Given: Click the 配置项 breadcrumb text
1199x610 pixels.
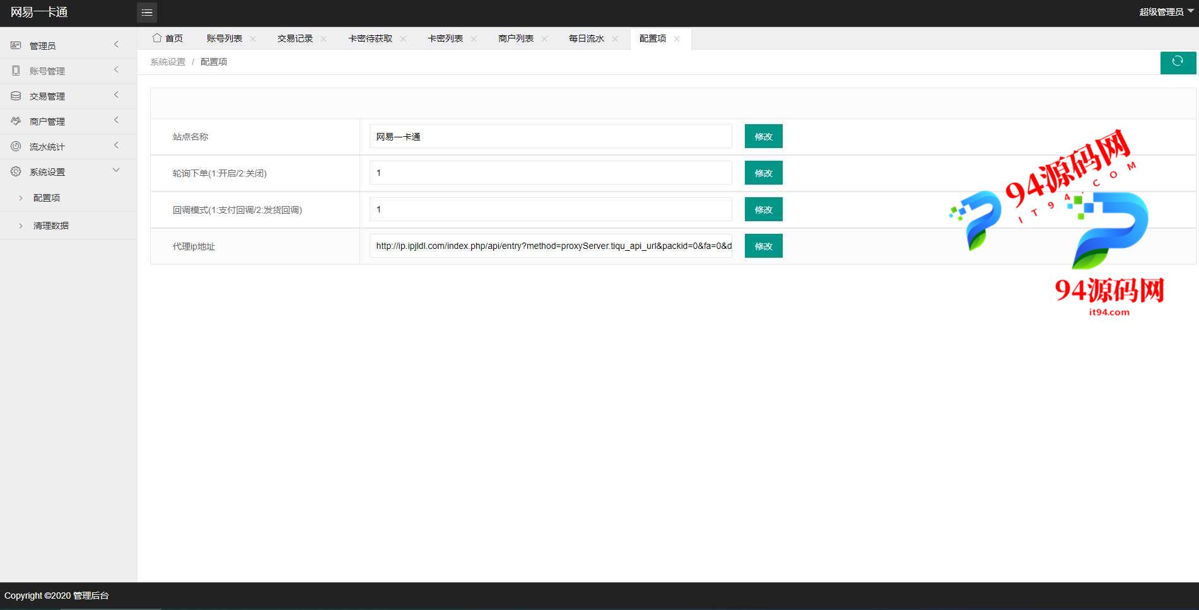Looking at the screenshot, I should pos(214,62).
